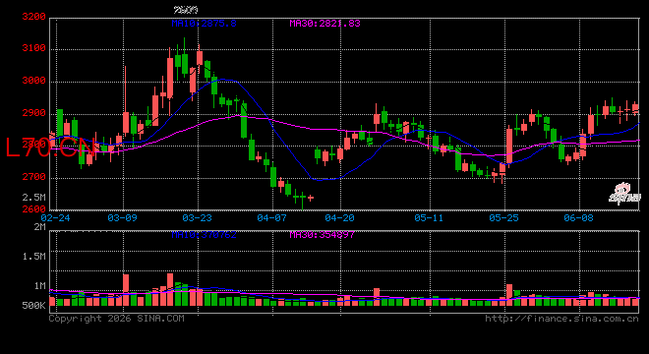Image resolution: width=649 pixels, height=354 pixels.
Task: Select the 3100 price axis label
Action: (34, 48)
